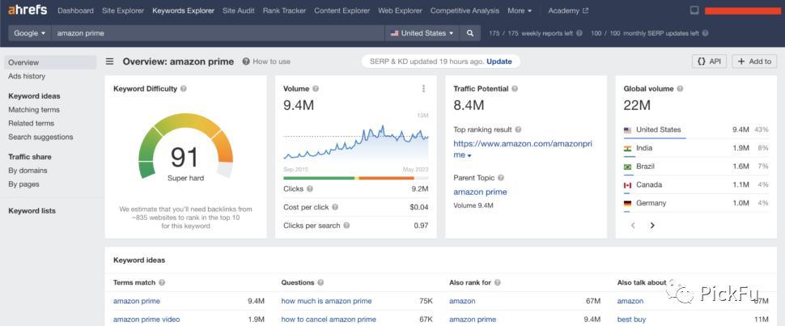Click the Ahrefs logo
Viewport: 785px width, 326px height.
pyautogui.click(x=28, y=10)
